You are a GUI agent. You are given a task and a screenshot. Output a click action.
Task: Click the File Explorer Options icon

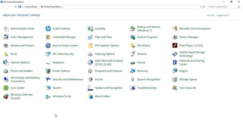tap(90, 46)
